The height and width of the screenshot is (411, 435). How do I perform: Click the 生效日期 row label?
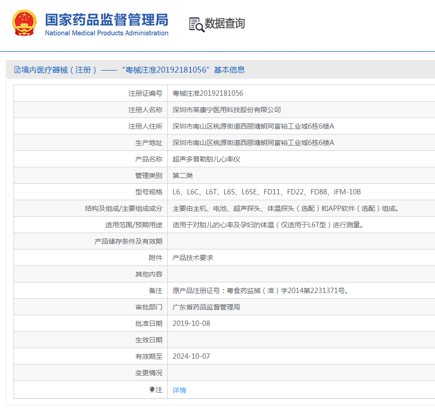(149, 340)
